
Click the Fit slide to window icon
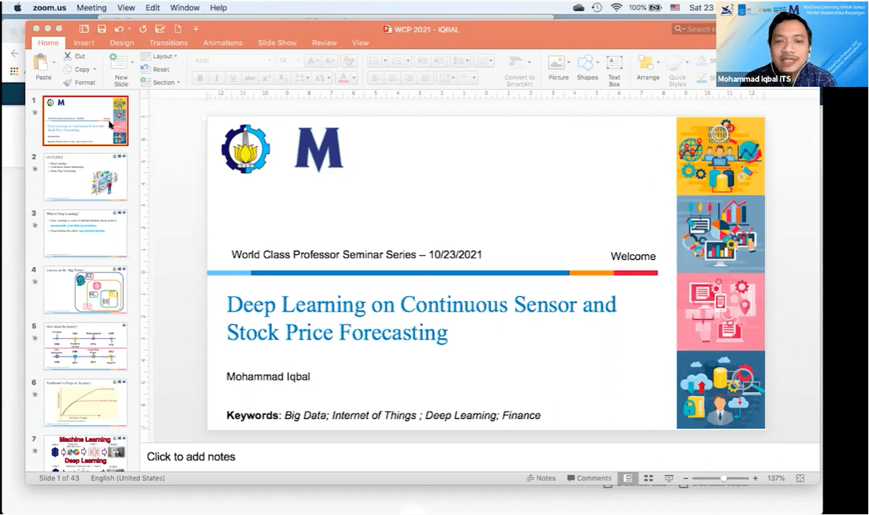pos(800,478)
